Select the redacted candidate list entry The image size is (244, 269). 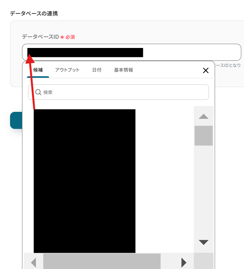tap(85, 181)
